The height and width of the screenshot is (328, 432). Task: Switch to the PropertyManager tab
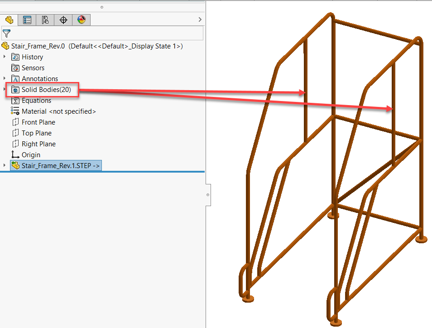pos(27,20)
